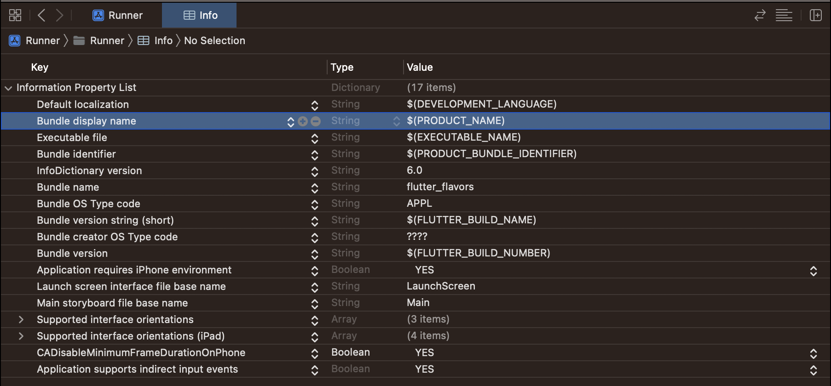This screenshot has width=831, height=386.
Task: Open key stepper for InfoDictionary version
Action: [x=315, y=171]
